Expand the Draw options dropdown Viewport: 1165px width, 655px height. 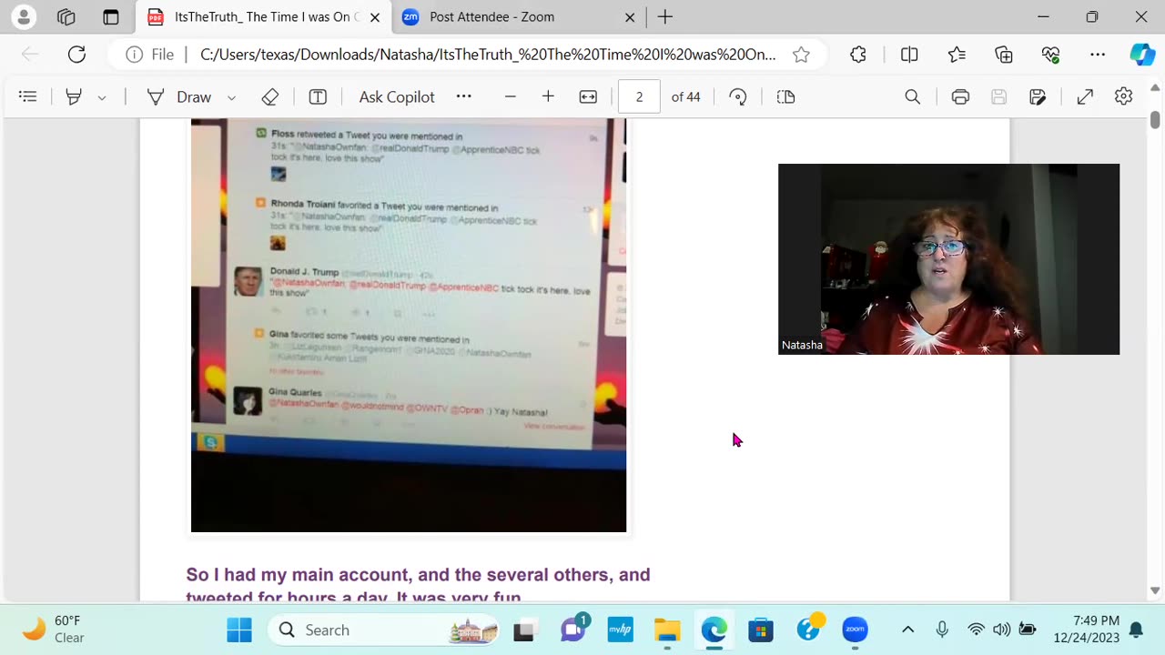[x=231, y=97]
